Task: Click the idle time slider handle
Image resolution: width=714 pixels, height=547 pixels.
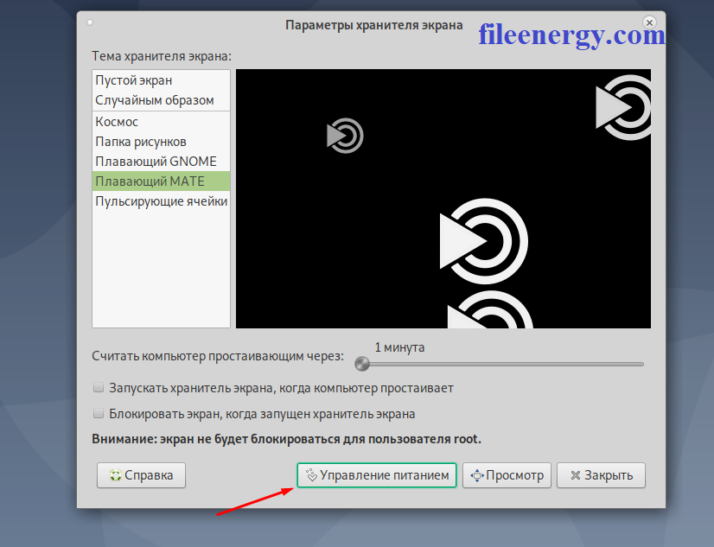Action: tap(362, 364)
